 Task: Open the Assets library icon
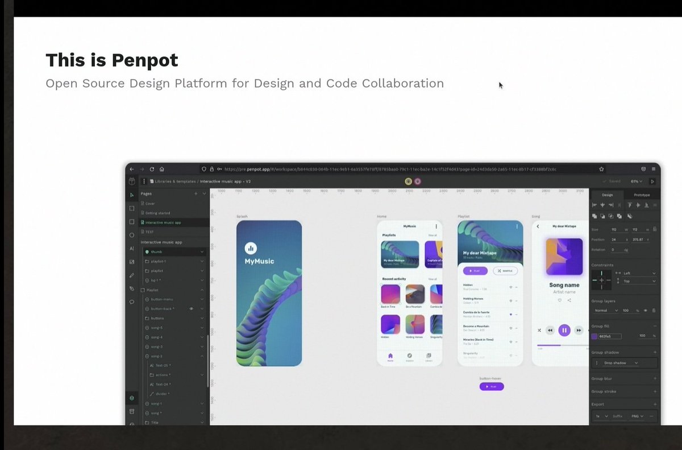(132, 411)
